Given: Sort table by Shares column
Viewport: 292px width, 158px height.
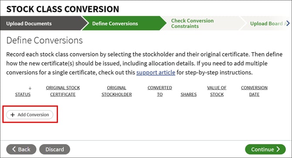Looking at the screenshot, I should pos(188,94).
